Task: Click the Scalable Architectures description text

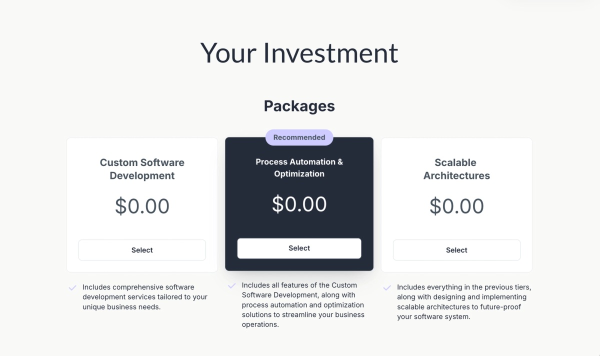Action: coord(464,302)
